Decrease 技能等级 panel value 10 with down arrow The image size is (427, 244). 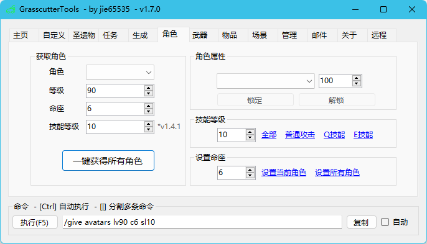point(250,137)
